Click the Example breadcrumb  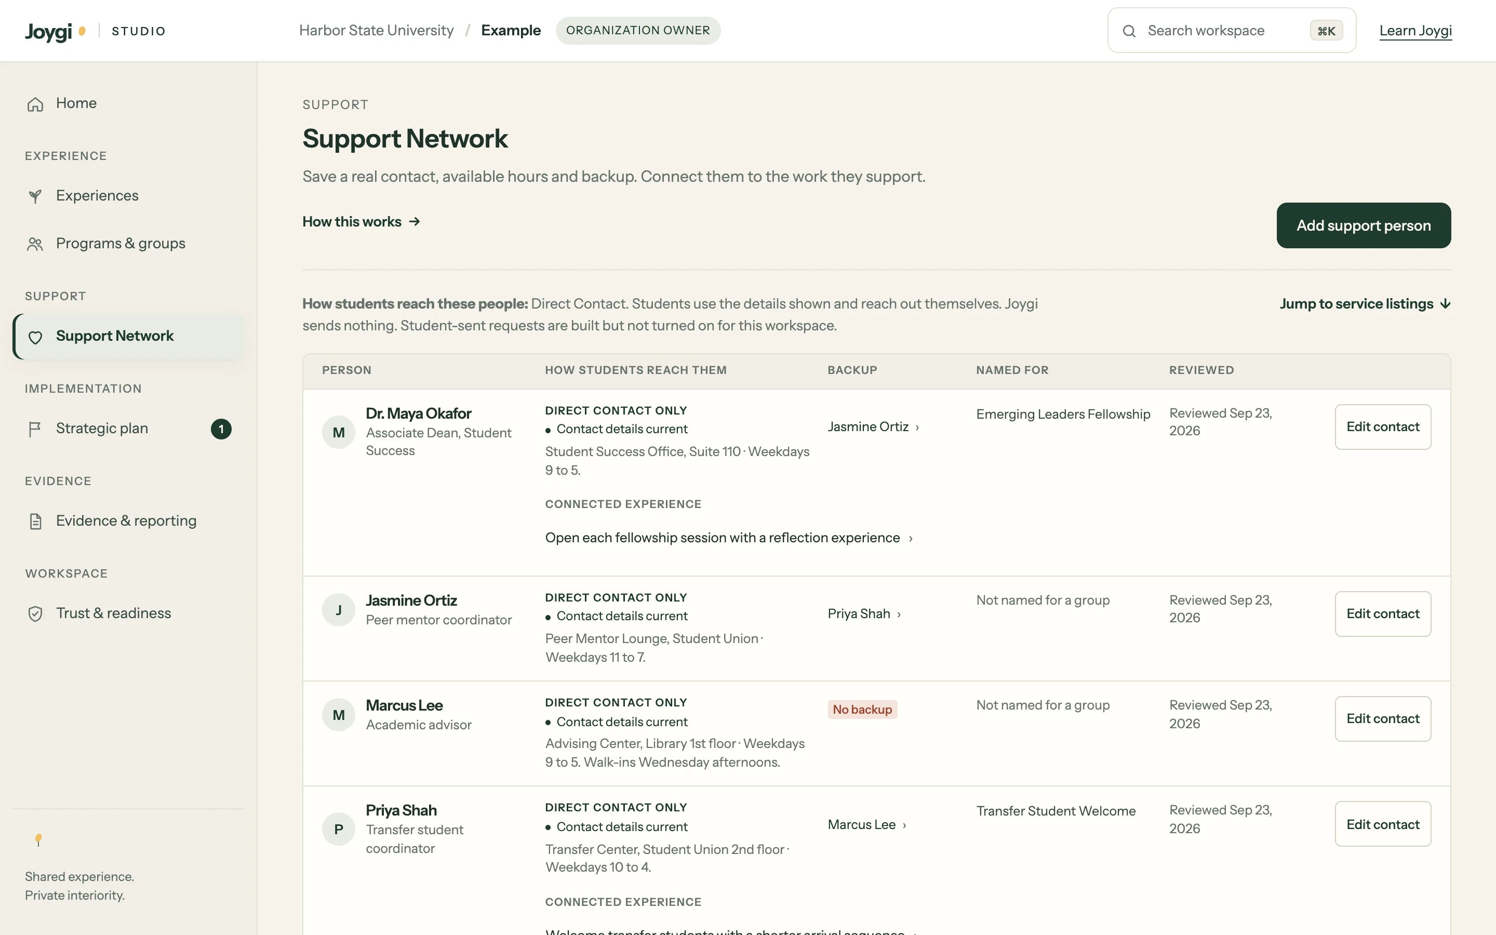coord(511,30)
